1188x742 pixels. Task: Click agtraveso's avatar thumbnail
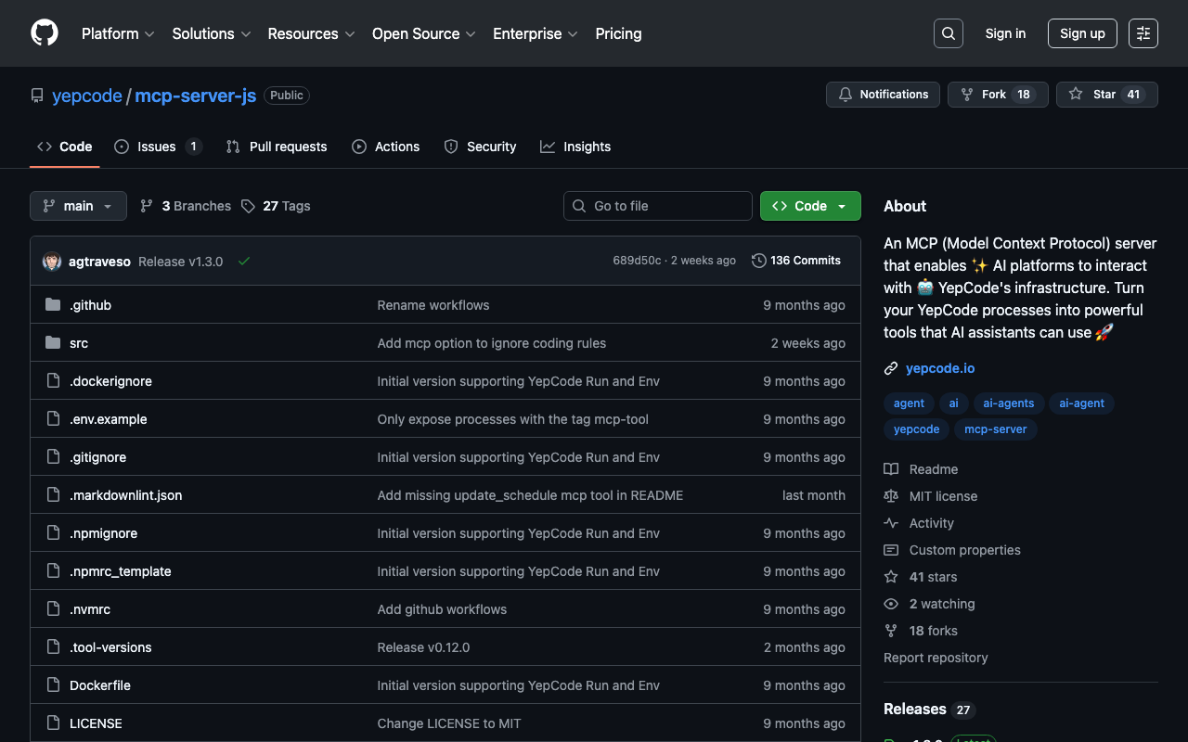[x=52, y=262]
